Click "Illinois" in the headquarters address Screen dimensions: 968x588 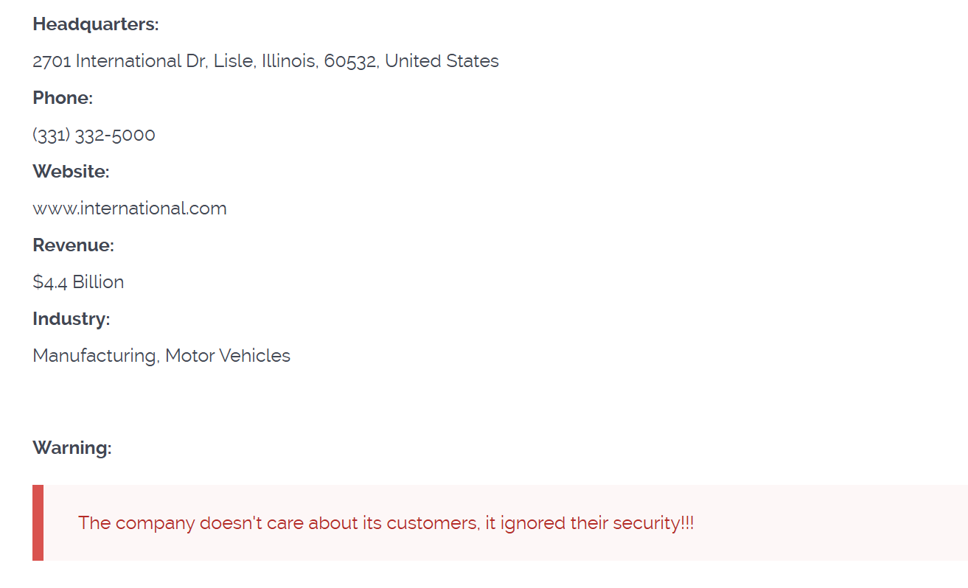click(x=290, y=61)
